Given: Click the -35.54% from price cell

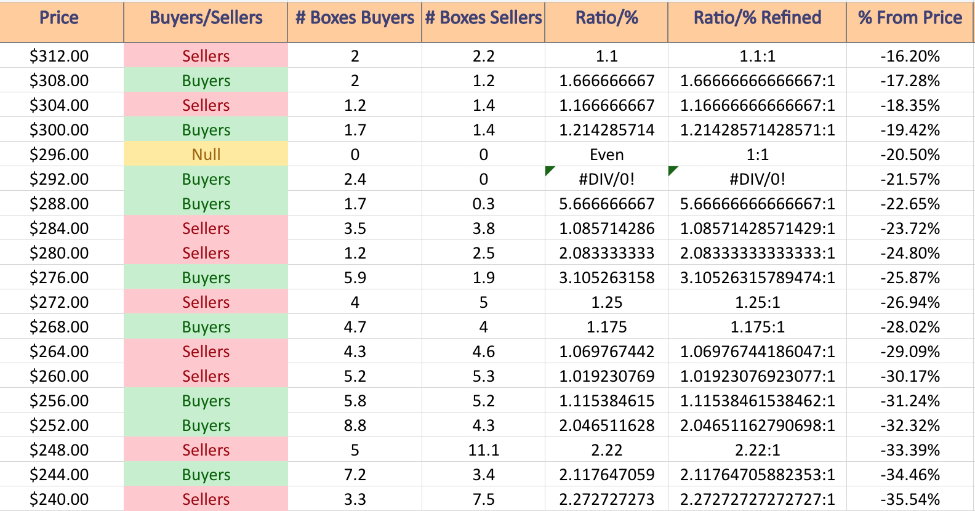Looking at the screenshot, I should [x=910, y=499].
